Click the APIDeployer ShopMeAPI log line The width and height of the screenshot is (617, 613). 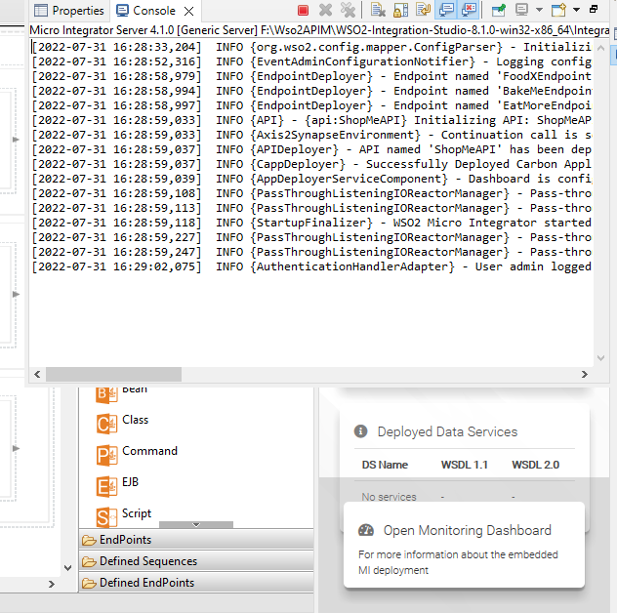[311, 149]
